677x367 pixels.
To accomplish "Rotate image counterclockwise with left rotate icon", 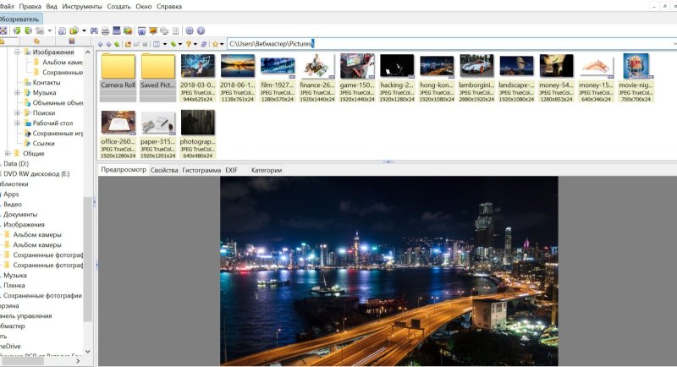I will click(17, 30).
